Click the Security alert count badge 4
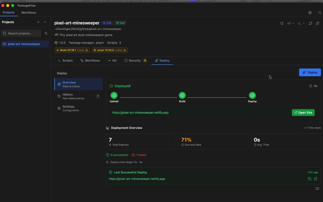323x202 pixels. [x=145, y=61]
